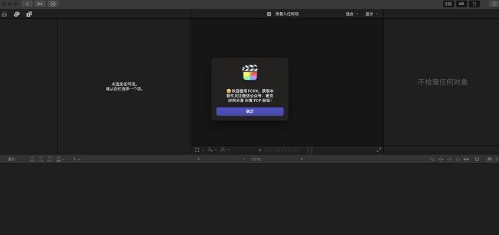This screenshot has width=499, height=235.
Task: Click the insert clip edit button
Action: tap(41, 159)
